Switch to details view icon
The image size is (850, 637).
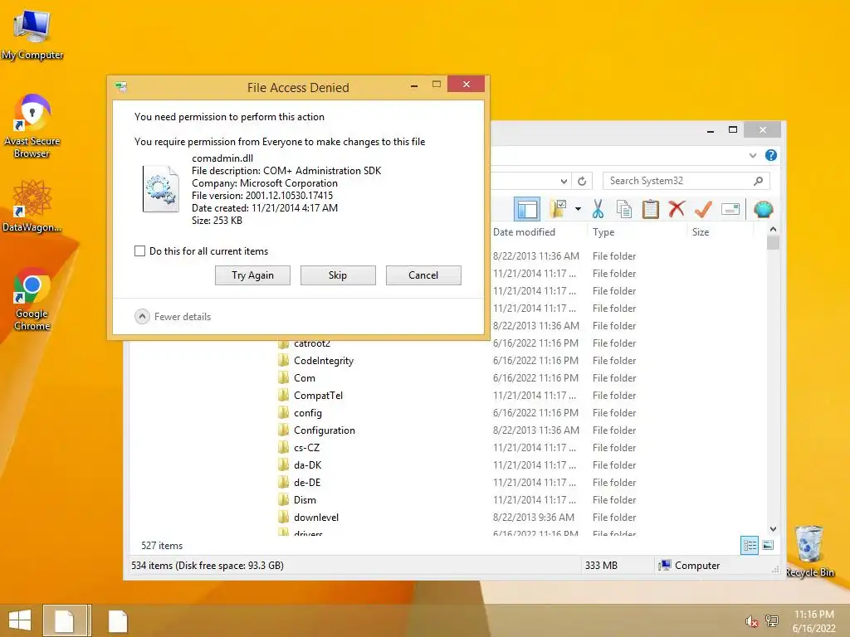(750, 545)
